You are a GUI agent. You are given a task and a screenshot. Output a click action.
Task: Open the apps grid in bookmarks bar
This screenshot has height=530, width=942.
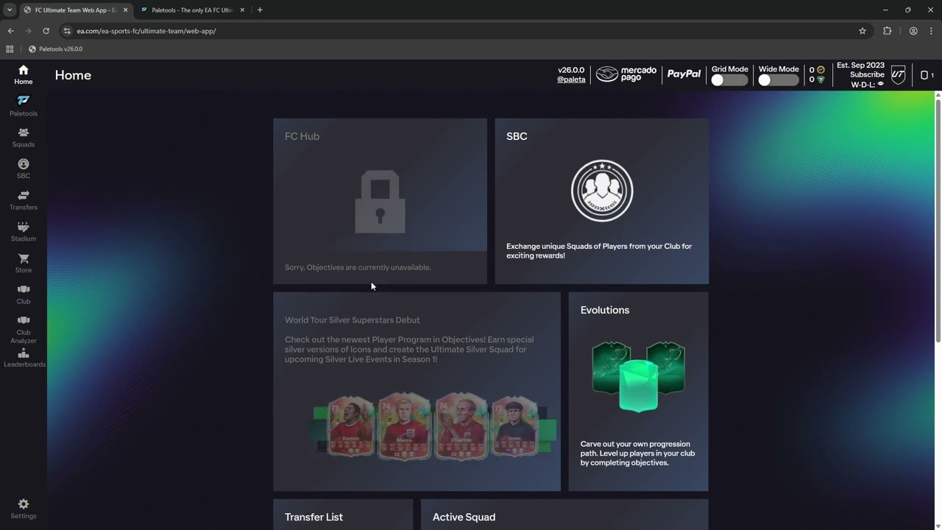pos(10,49)
